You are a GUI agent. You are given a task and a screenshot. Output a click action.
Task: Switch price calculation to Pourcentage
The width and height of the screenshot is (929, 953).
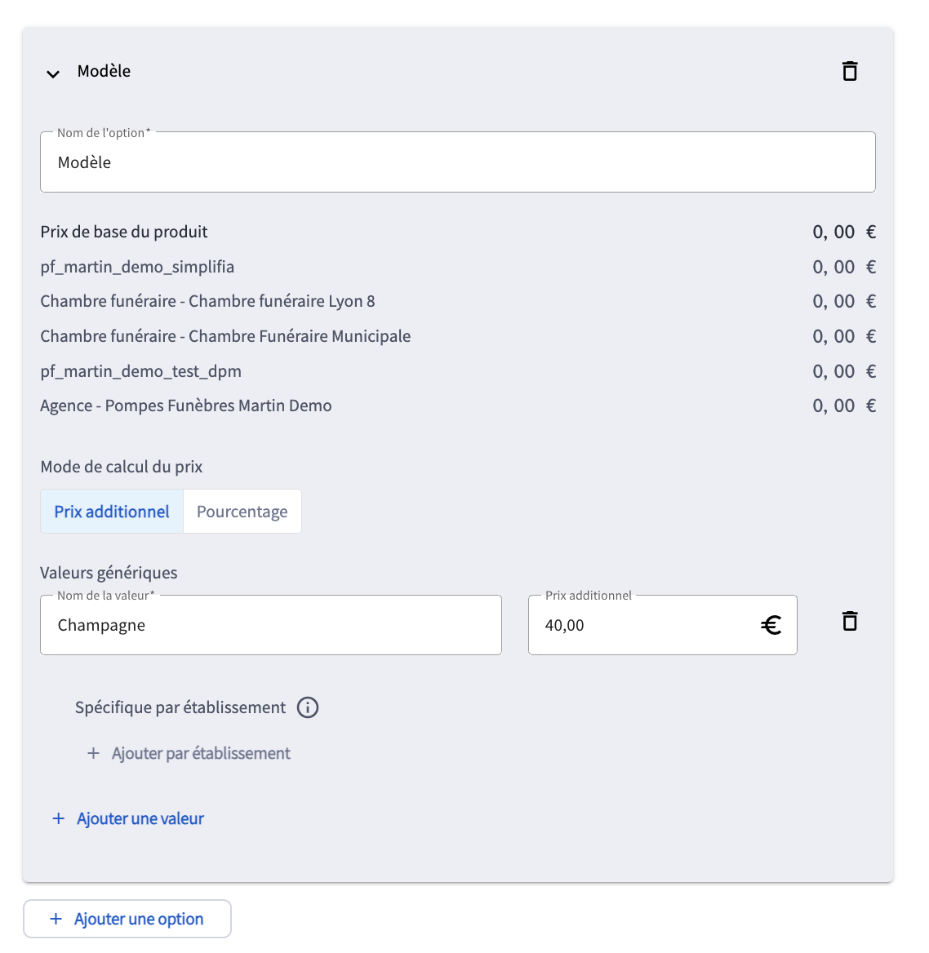pos(242,512)
